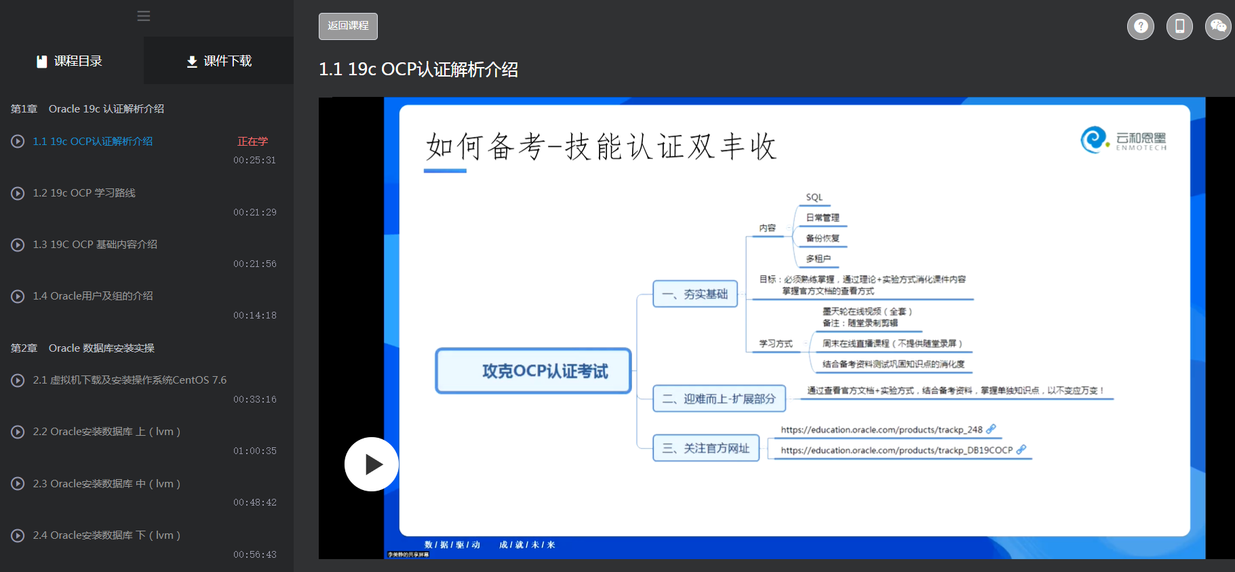Open lesson 1.4 Oracle用户及组的介绍

click(x=93, y=296)
